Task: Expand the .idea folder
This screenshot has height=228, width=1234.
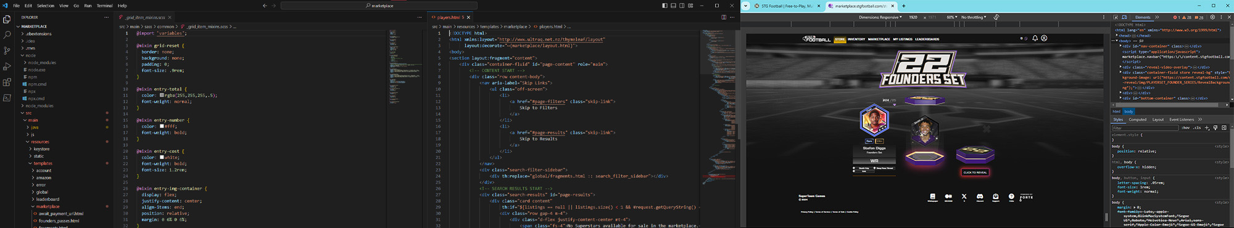Action: tap(30, 41)
